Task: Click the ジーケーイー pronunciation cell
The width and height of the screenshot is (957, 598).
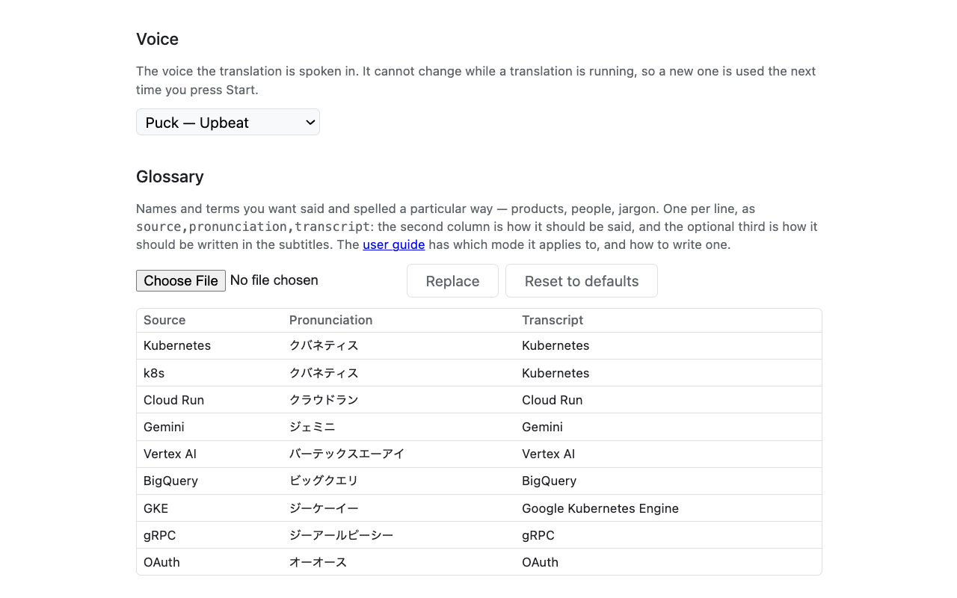Action: point(399,508)
